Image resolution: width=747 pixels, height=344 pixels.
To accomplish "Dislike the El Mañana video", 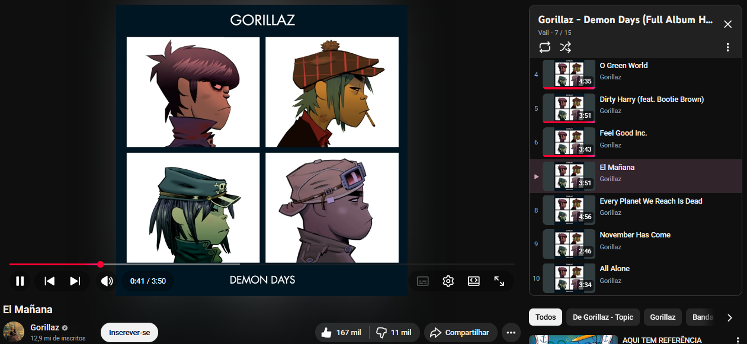I will click(x=395, y=333).
